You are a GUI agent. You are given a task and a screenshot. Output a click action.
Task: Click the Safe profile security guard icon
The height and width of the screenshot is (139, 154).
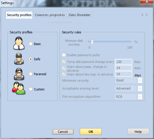pyautogui.click(x=19, y=59)
